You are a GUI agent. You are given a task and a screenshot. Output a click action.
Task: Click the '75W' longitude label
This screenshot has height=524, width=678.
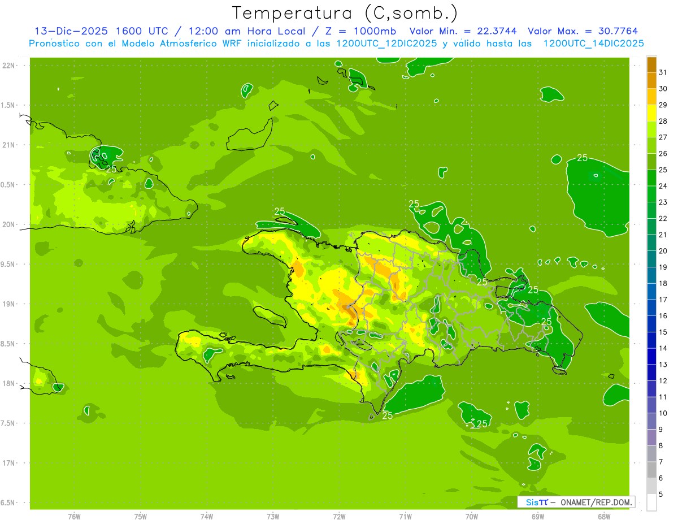tap(140, 516)
